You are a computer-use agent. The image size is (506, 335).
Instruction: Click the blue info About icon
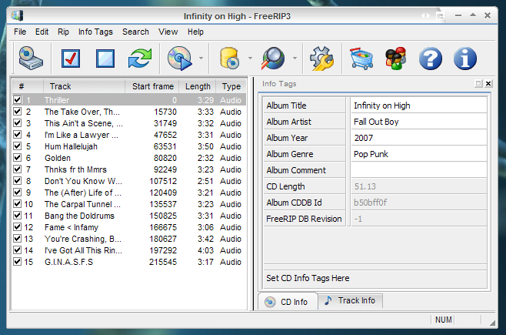coord(464,59)
